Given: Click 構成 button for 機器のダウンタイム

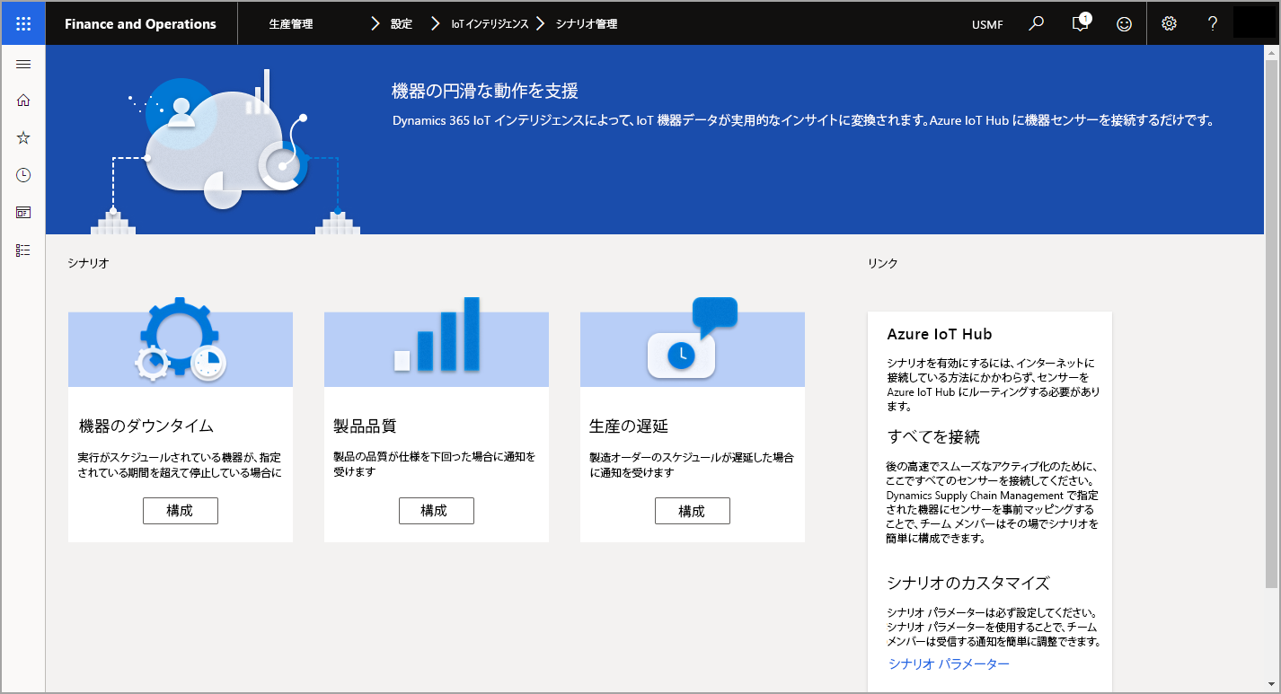Looking at the screenshot, I should (180, 511).
